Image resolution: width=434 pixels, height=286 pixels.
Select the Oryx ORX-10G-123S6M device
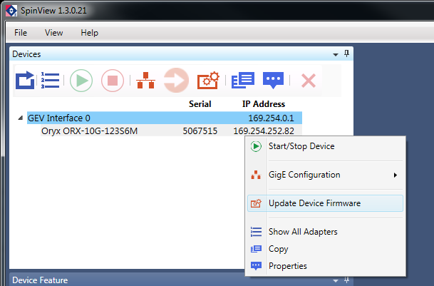click(x=89, y=131)
